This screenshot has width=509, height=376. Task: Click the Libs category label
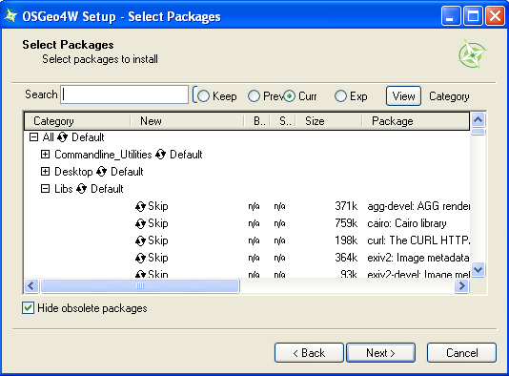pyautogui.click(x=63, y=189)
